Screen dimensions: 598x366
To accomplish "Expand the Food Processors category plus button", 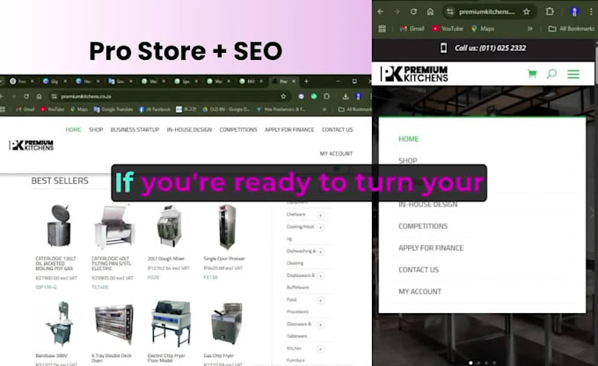I will (x=320, y=300).
